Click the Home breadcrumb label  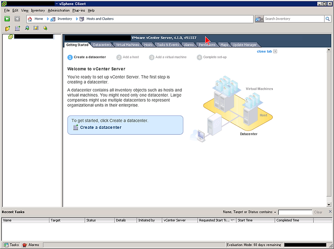39,19
